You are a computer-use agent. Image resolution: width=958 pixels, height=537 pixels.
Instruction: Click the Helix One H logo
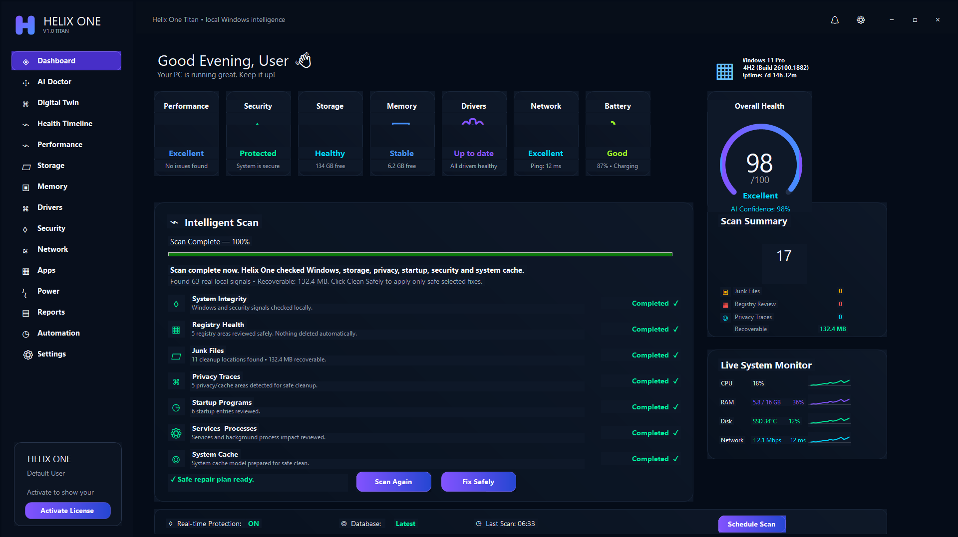click(x=25, y=25)
